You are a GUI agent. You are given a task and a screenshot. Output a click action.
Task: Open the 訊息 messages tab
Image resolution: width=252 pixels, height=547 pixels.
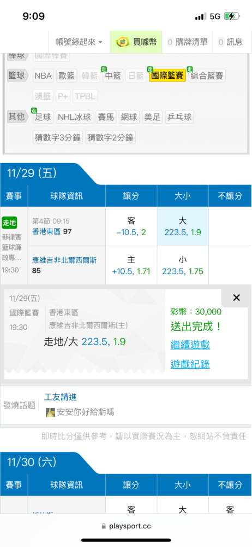(x=230, y=42)
